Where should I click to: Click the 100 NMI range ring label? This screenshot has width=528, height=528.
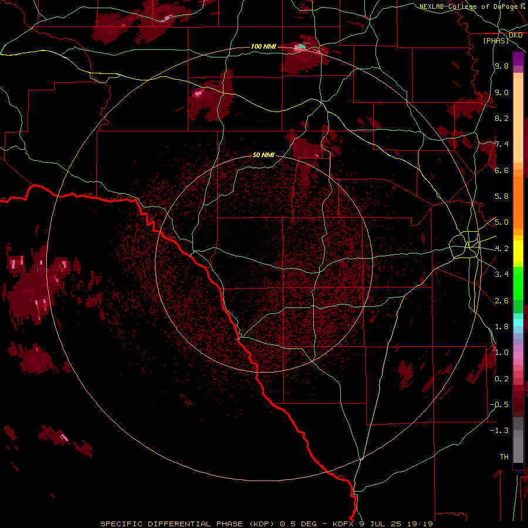pyautogui.click(x=263, y=46)
